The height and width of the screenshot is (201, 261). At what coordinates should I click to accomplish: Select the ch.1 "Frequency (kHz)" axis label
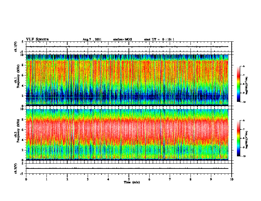18,76
